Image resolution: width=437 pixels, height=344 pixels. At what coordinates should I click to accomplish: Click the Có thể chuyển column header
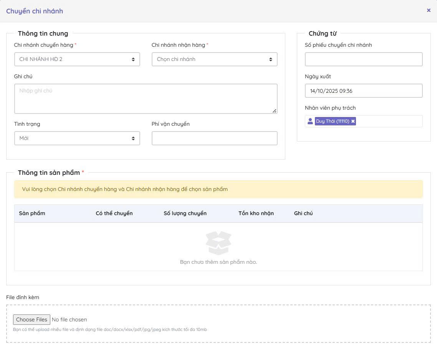pos(114,213)
